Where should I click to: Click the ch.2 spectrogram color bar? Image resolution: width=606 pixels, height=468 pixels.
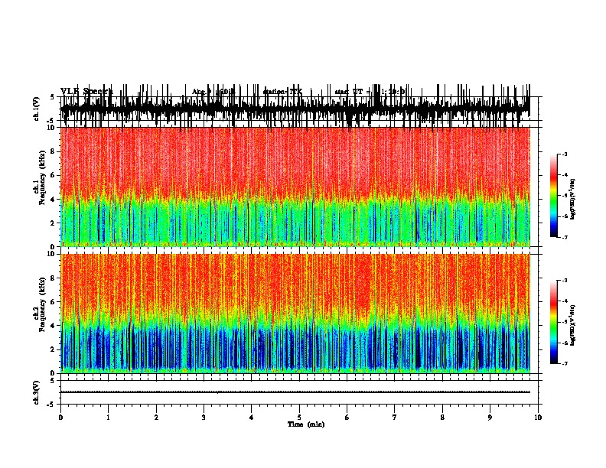click(553, 322)
